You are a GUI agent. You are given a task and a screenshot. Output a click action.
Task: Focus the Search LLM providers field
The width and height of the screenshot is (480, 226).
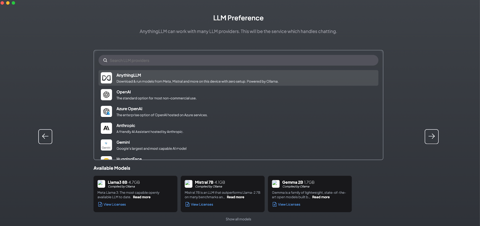(238, 60)
